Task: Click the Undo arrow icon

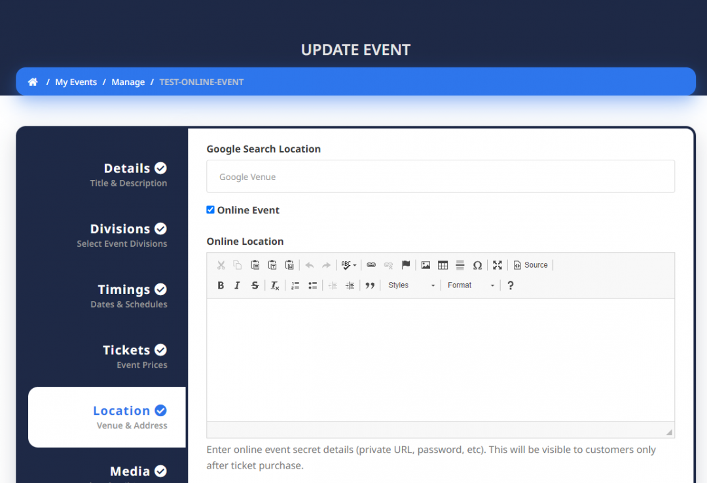Action: click(309, 265)
